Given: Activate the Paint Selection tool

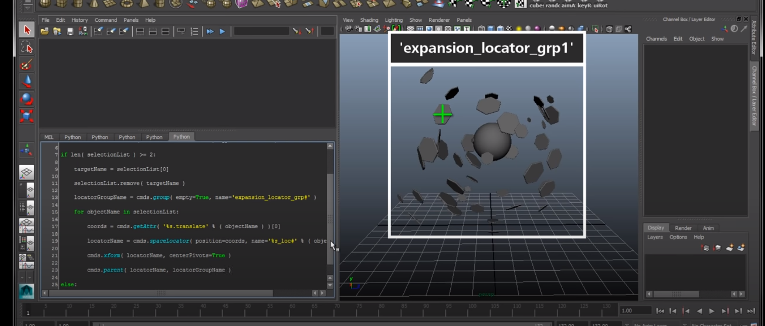Looking at the screenshot, I should (x=27, y=65).
